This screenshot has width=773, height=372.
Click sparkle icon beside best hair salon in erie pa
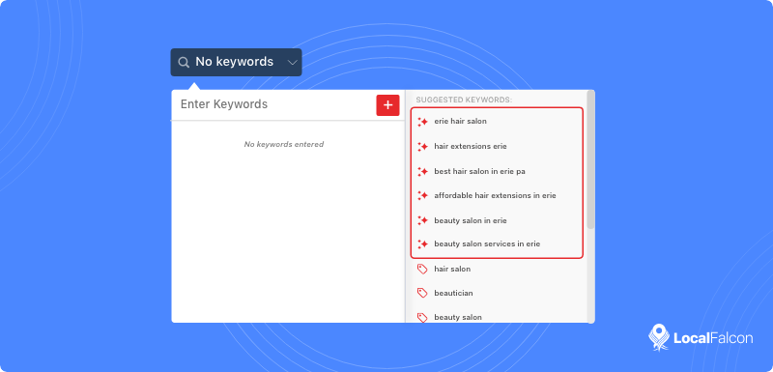[x=422, y=171]
